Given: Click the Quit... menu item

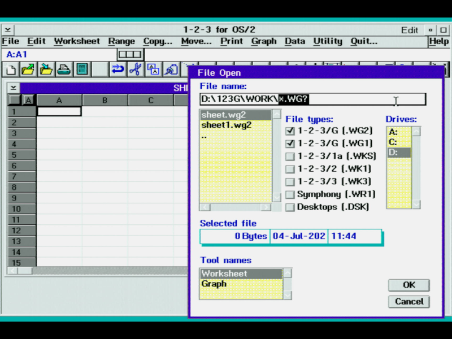Looking at the screenshot, I should (364, 41).
